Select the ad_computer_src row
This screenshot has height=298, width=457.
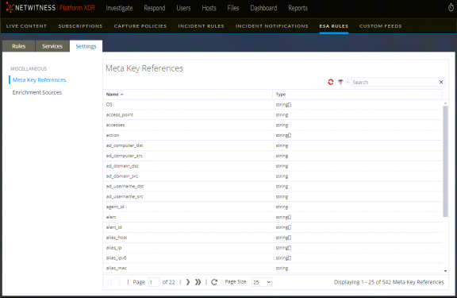pos(273,156)
